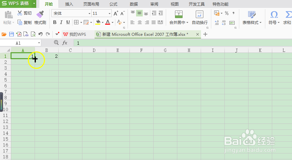Screen dimensions: 292x160
Task: Toggle align text right
Action: (147, 22)
